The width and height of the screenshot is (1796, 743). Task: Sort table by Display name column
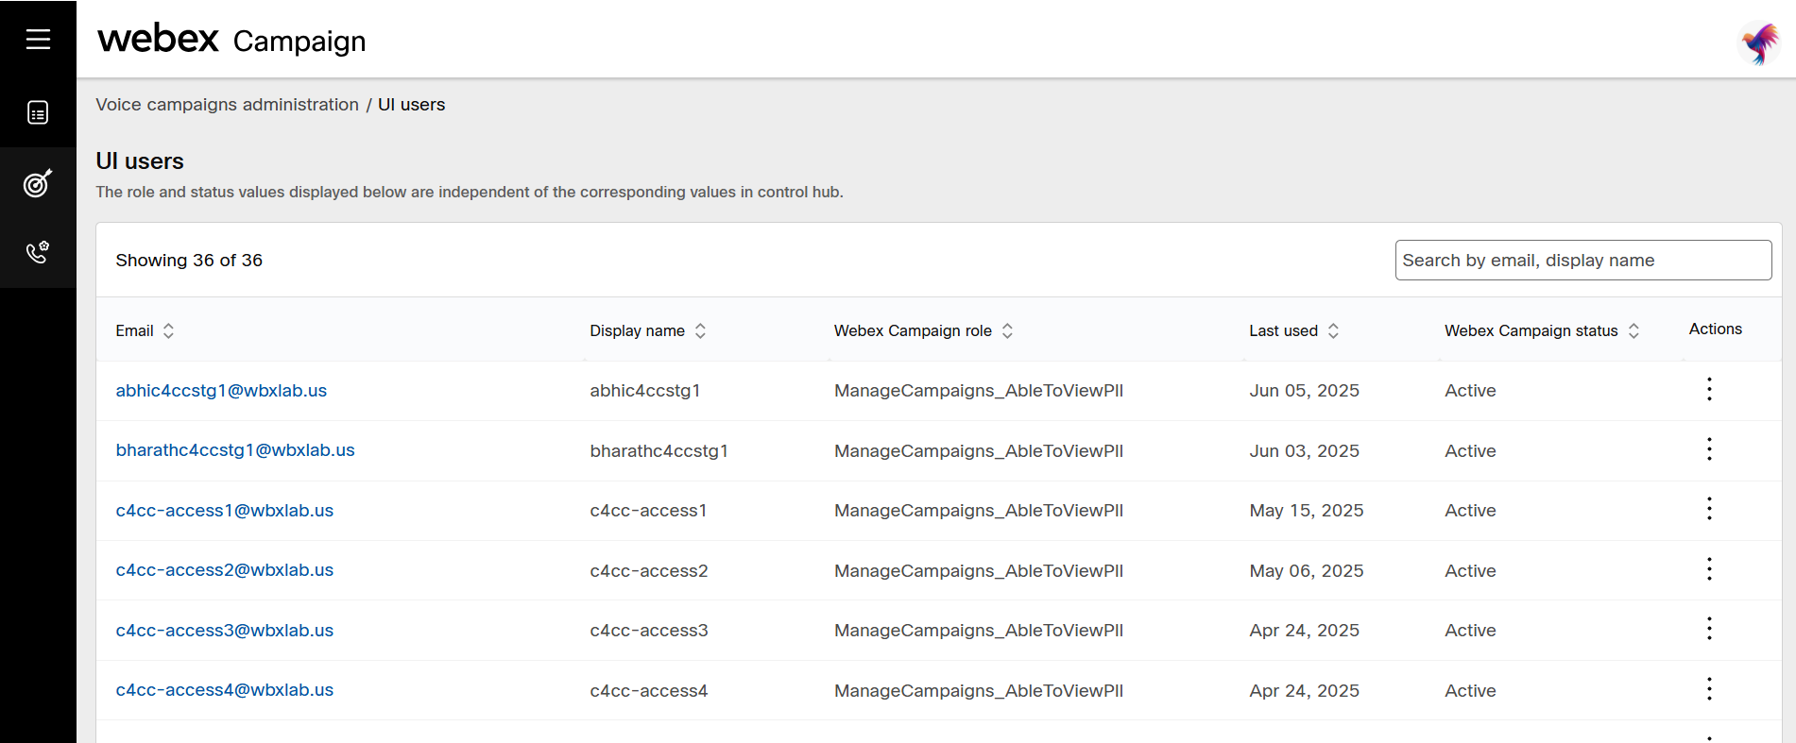point(700,330)
